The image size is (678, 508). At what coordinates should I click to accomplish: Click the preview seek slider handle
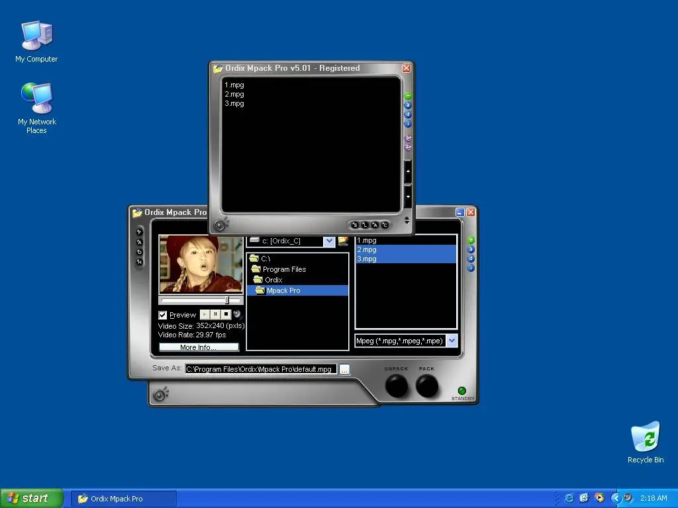click(227, 300)
